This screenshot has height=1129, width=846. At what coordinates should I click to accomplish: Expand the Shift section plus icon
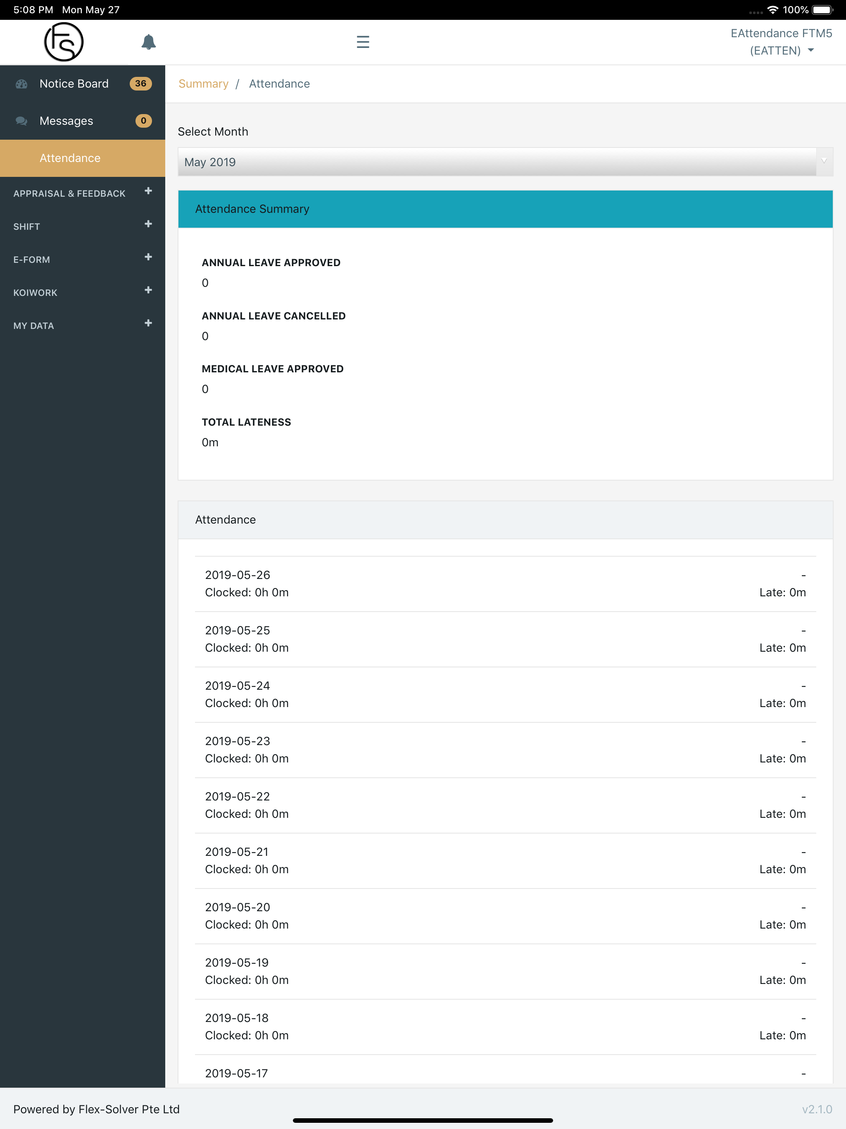click(148, 224)
